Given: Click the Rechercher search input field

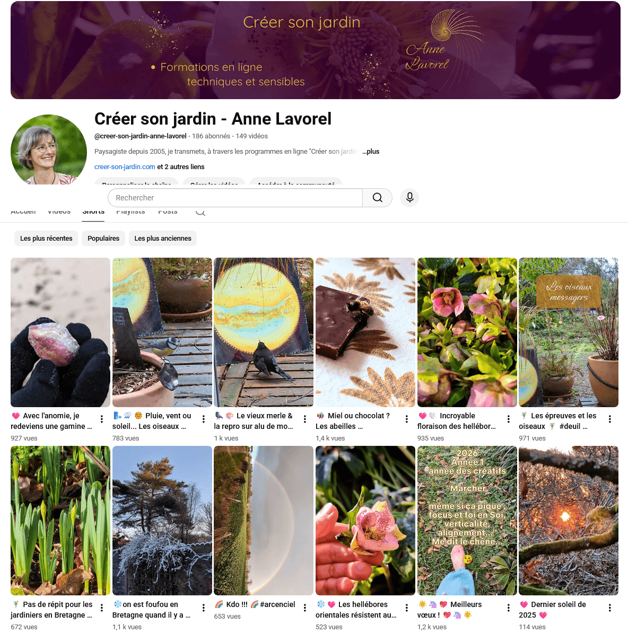Looking at the screenshot, I should (x=235, y=197).
